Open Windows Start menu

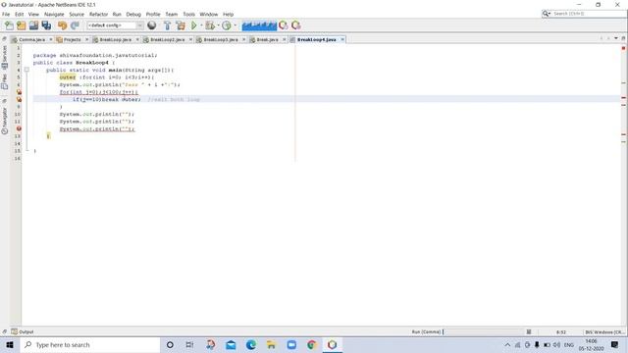pos(10,344)
